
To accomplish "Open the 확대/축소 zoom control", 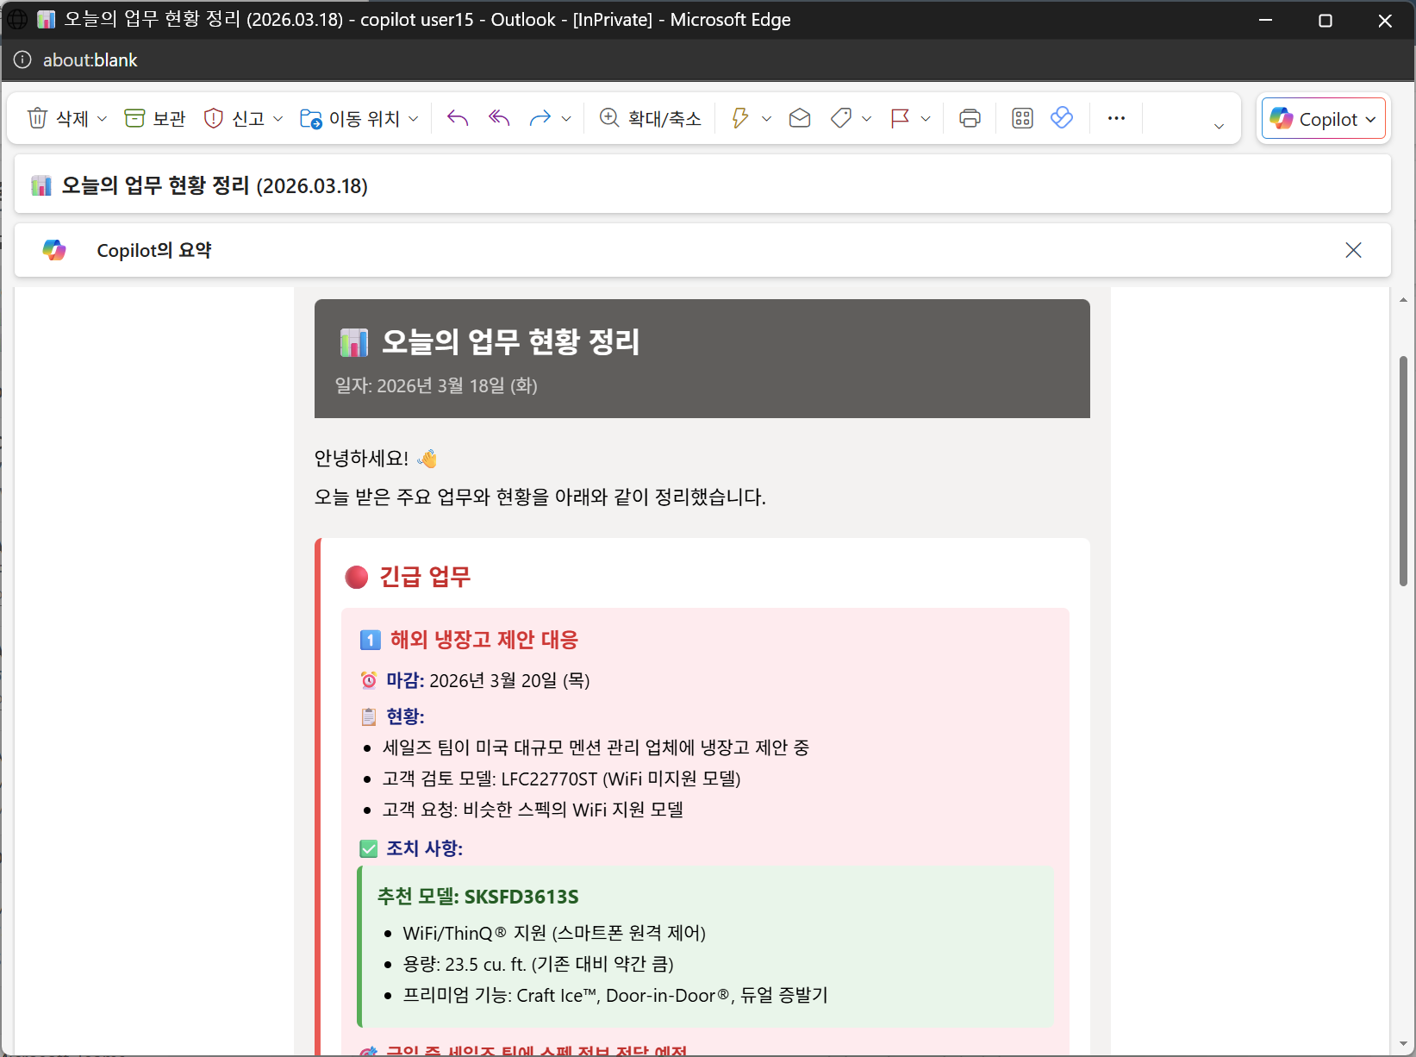I will pos(651,118).
